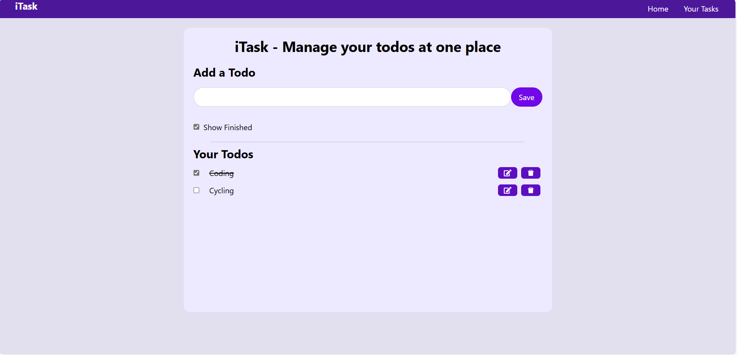Viewport: 737px width, 355px height.
Task: Click empty card area below Cycling todo
Action: pyautogui.click(x=368, y=254)
